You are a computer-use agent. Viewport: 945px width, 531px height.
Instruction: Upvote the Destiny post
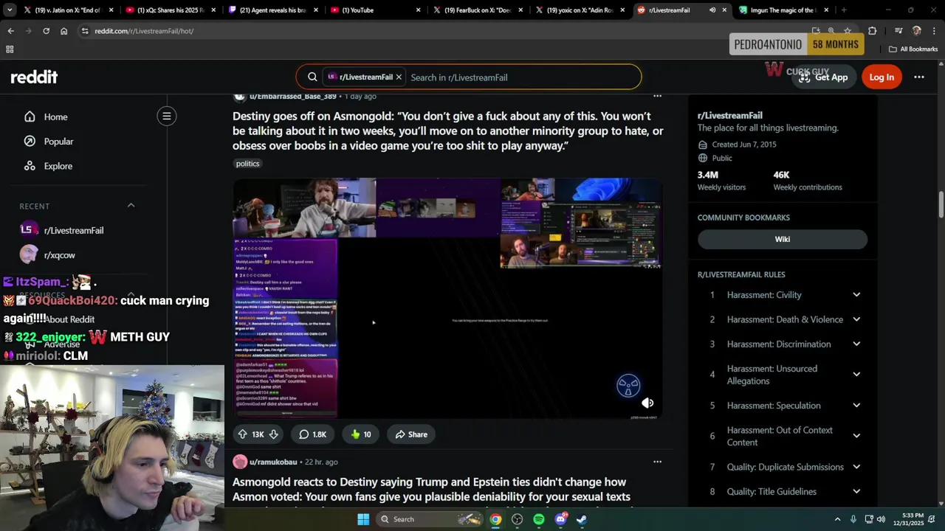[242, 434]
